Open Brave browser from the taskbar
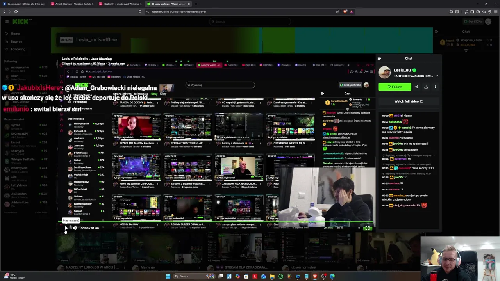Viewport: 500px width, 281px height. (315, 276)
